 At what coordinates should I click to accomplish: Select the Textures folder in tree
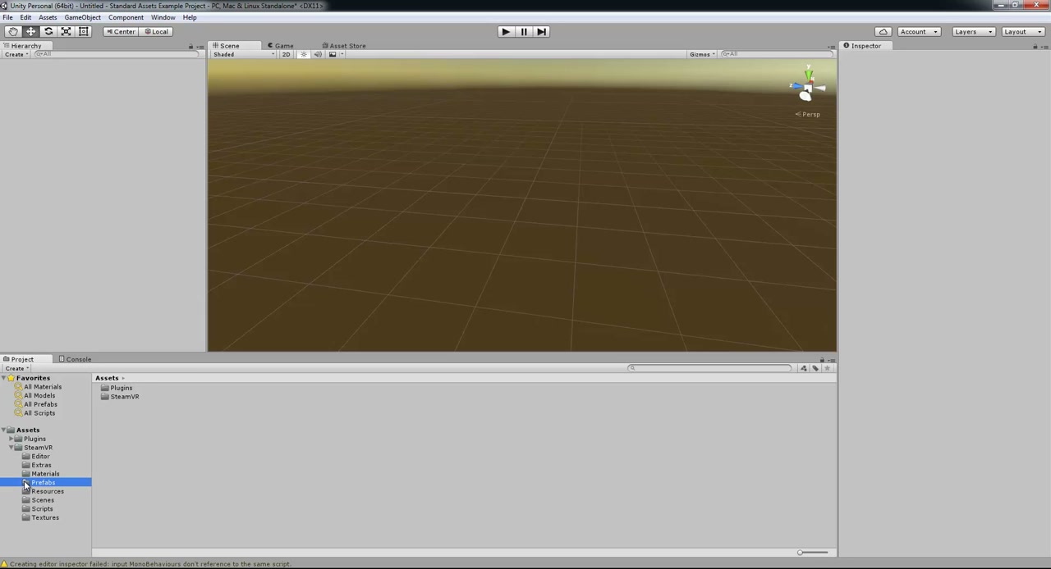41,518
